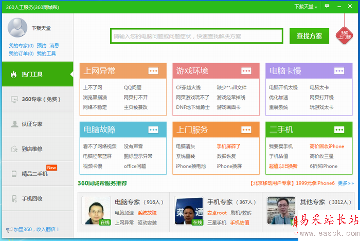Click the phone icon beside 精品二手机
This screenshot has width=360, height=241.
[x=14, y=174]
